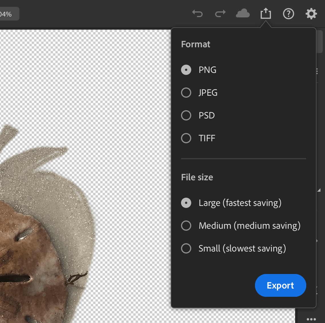Viewport: 325px width, 323px height.
Task: Pick Small (slowest saving) file size
Action: coord(186,248)
